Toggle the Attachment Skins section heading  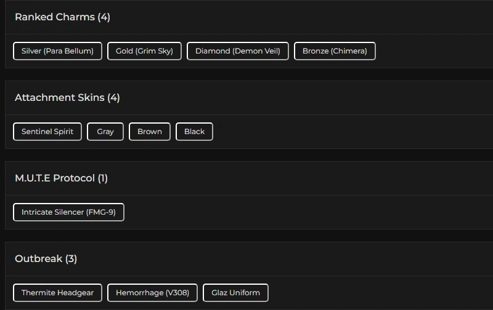(x=60, y=98)
